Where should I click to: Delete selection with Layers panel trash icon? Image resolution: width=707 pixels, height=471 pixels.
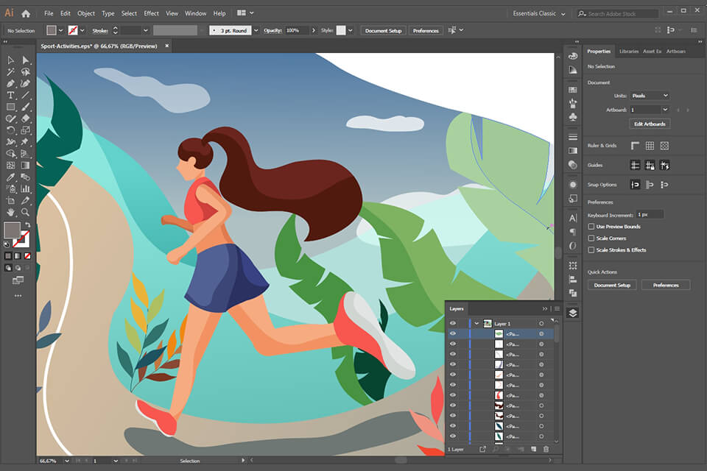click(x=546, y=449)
